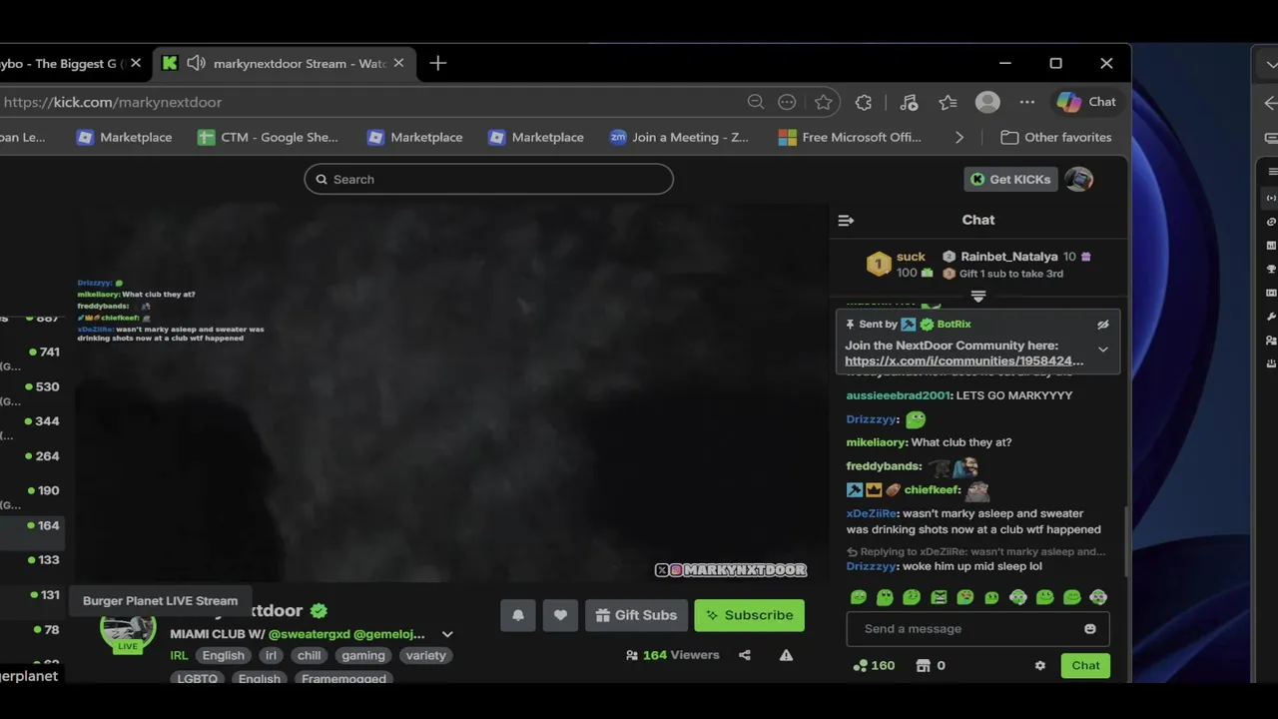This screenshot has height=719, width=1278.
Task: Follow channel with heart button
Action: [x=560, y=615]
